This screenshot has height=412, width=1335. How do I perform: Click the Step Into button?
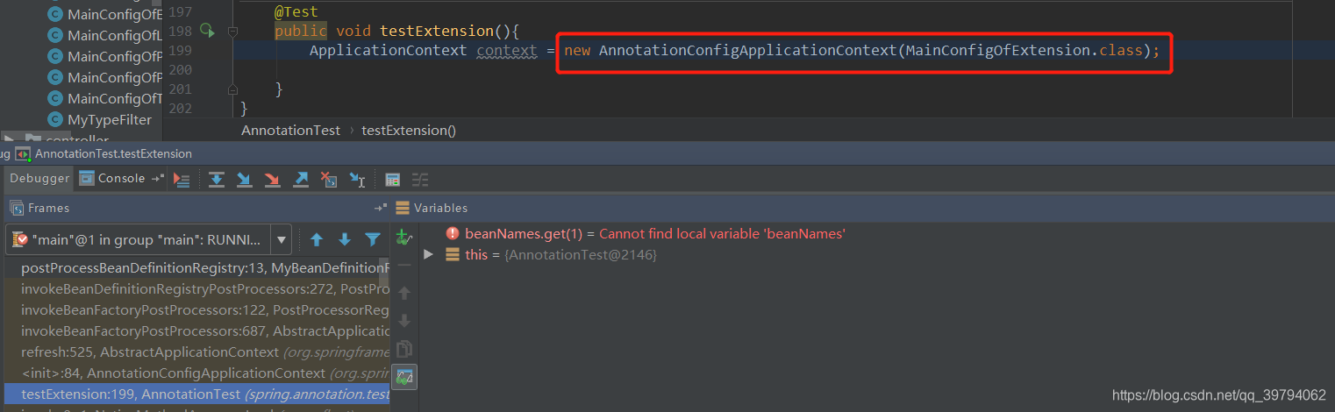coord(245,179)
